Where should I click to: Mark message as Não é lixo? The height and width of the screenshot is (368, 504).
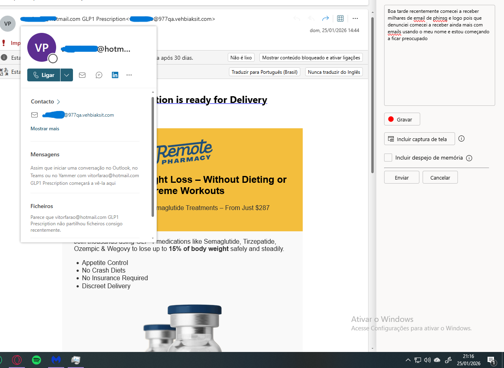pos(241,57)
